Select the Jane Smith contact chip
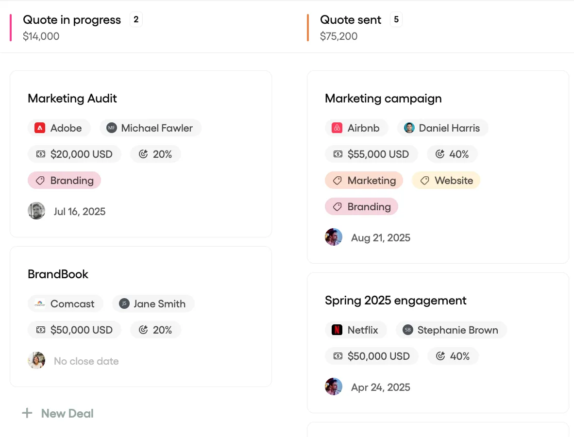 [153, 304]
